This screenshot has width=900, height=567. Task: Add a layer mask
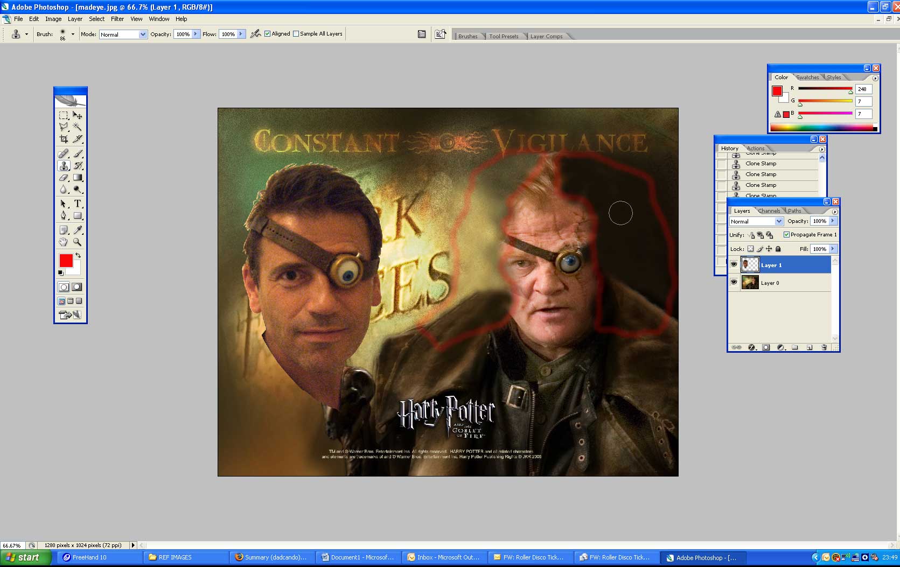pos(766,347)
